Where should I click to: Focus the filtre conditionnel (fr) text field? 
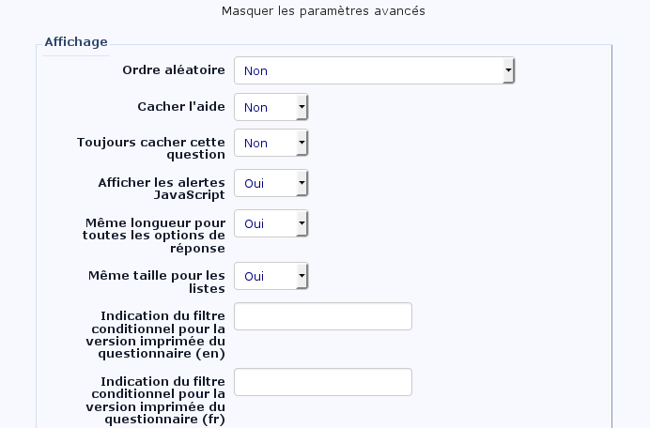pyautogui.click(x=322, y=382)
